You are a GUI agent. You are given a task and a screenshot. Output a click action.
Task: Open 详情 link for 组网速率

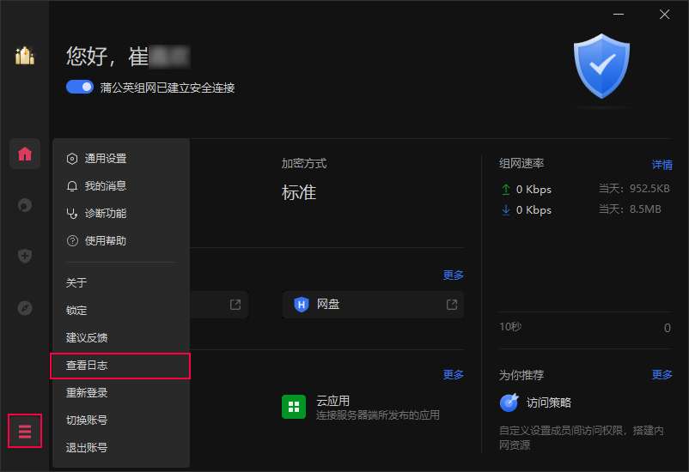[x=662, y=165]
